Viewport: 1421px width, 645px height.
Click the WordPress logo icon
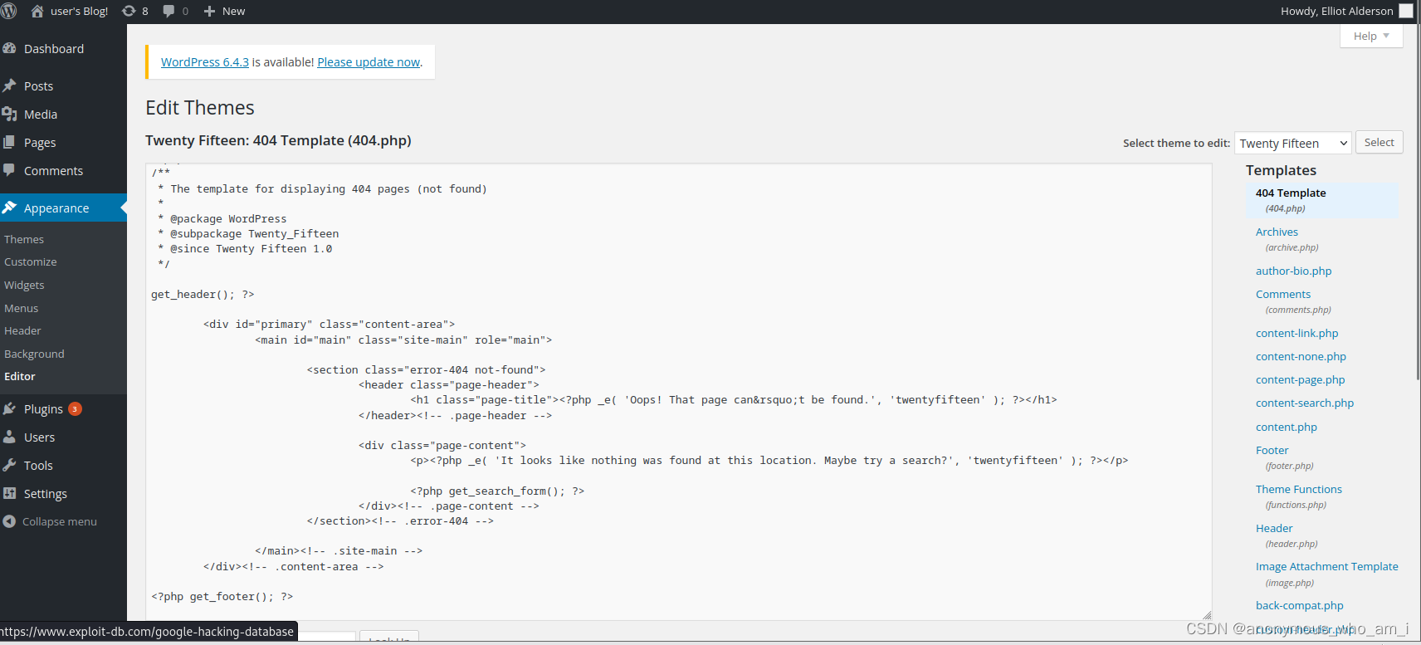point(9,11)
